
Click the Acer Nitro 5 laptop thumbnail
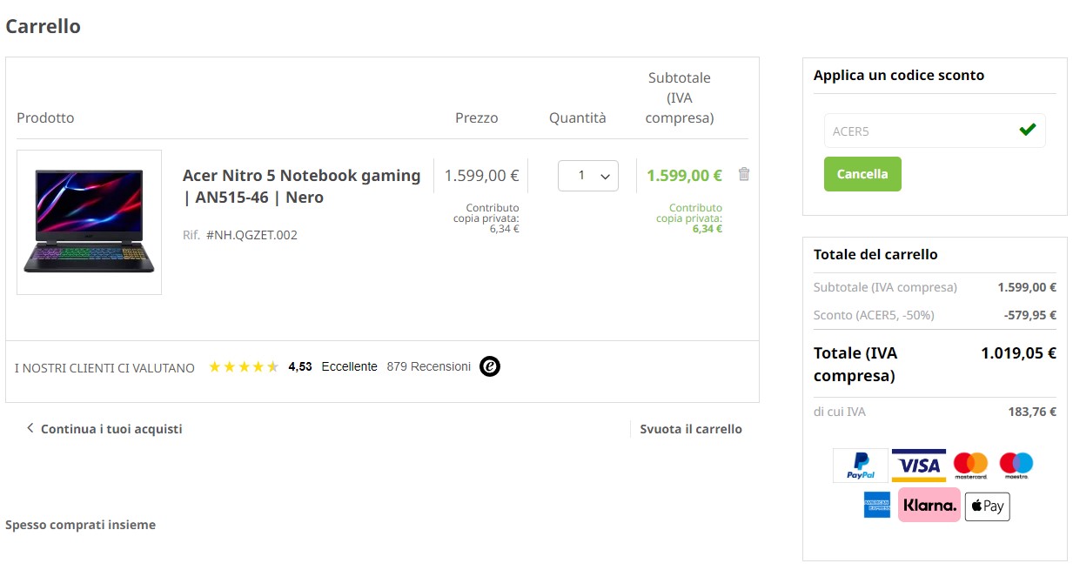pos(89,222)
